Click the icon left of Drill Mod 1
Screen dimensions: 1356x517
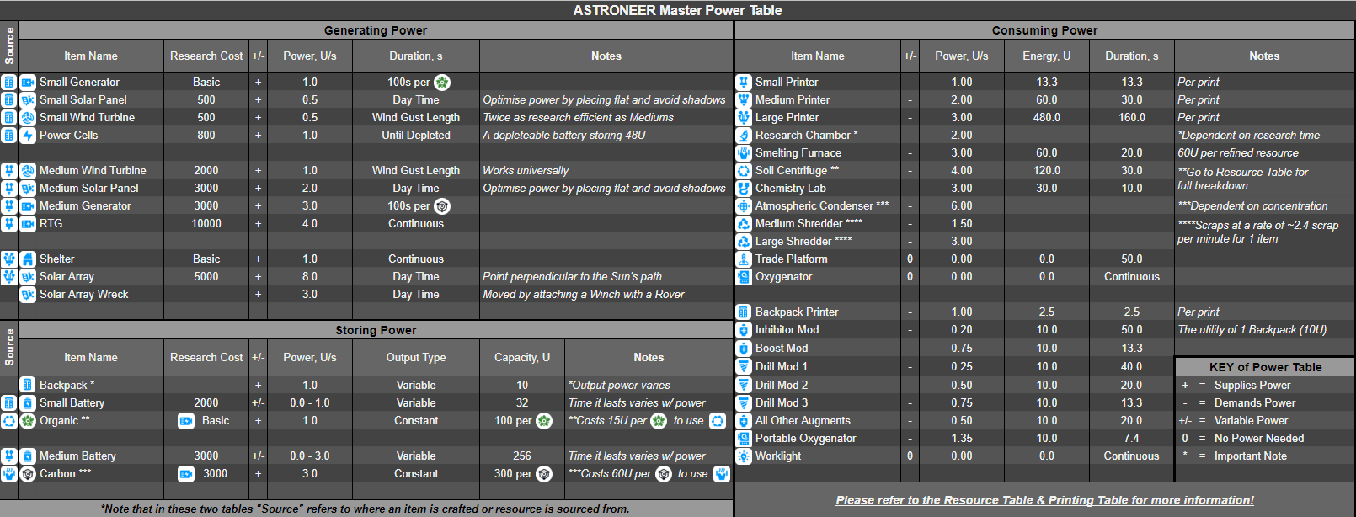744,367
